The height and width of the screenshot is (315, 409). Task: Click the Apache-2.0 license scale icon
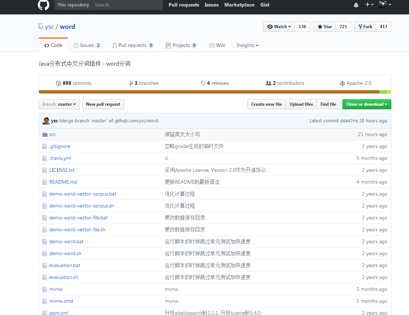coord(342,83)
